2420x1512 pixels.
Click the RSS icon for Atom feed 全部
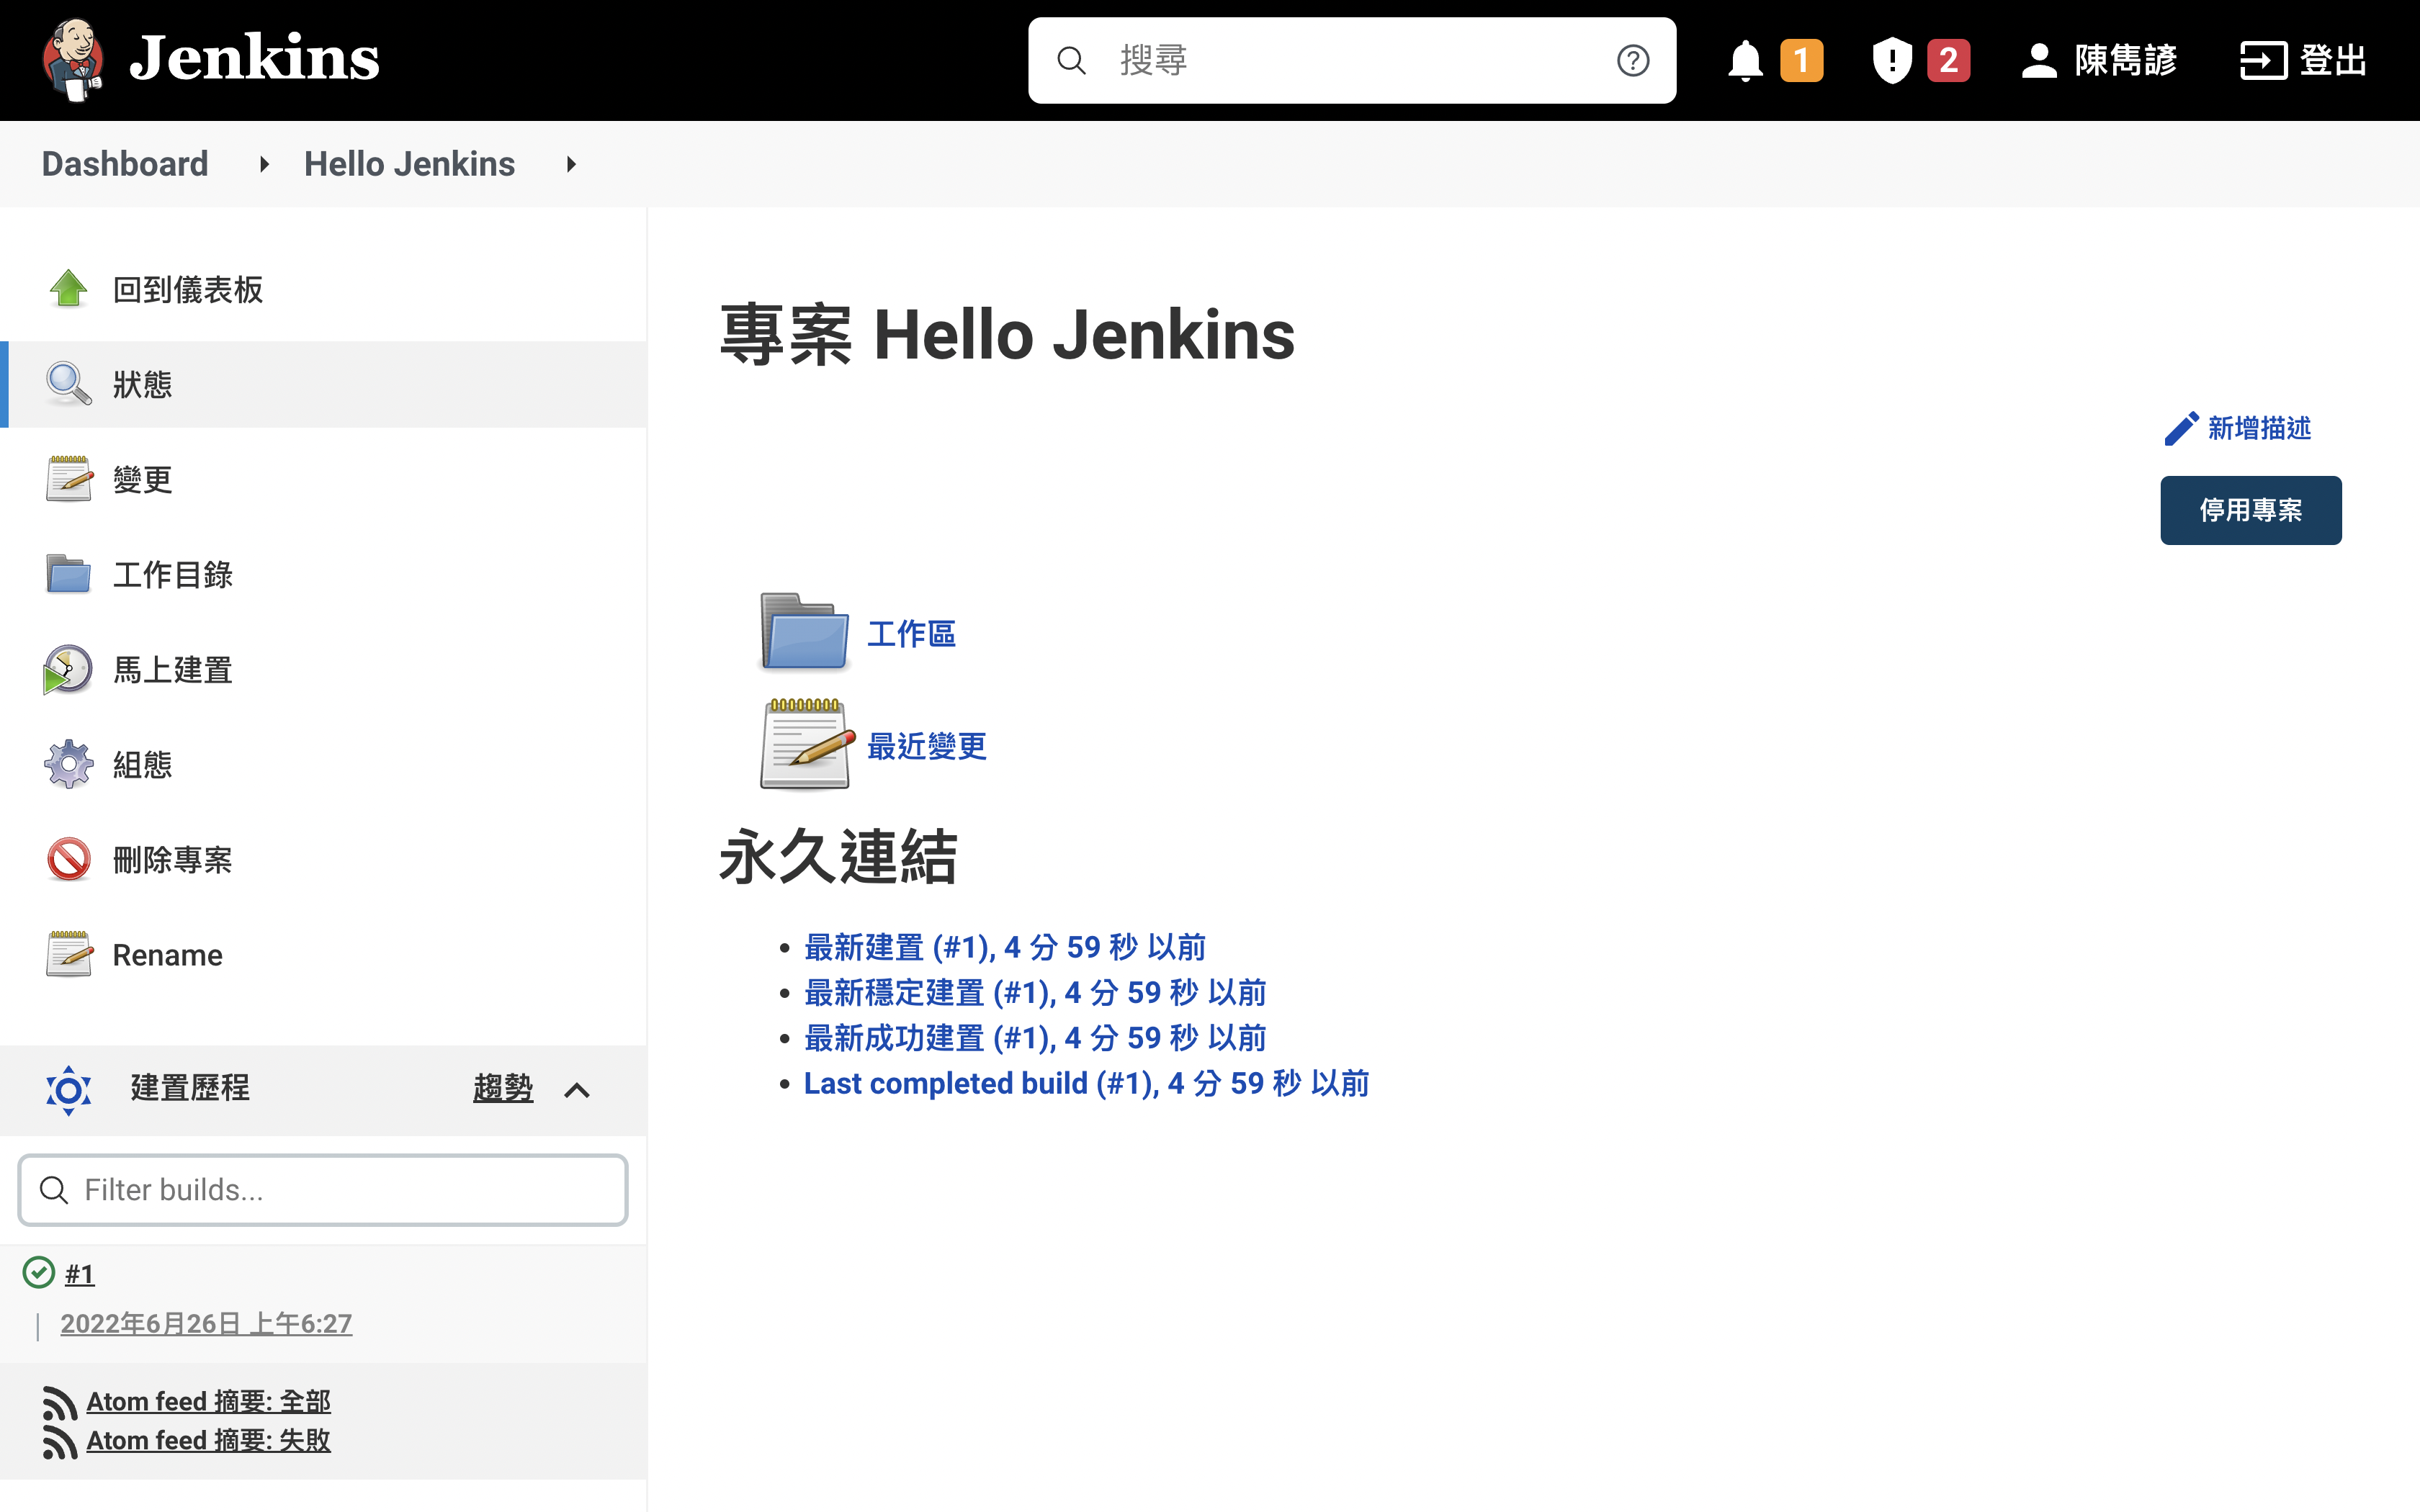(x=60, y=1403)
